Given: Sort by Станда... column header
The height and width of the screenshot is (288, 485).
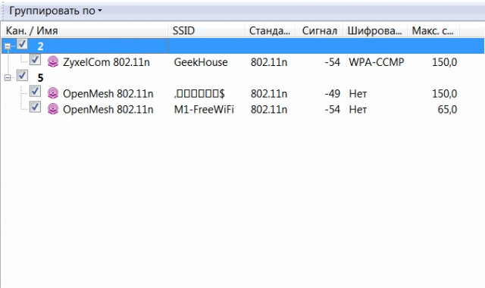Looking at the screenshot, I should point(270,30).
